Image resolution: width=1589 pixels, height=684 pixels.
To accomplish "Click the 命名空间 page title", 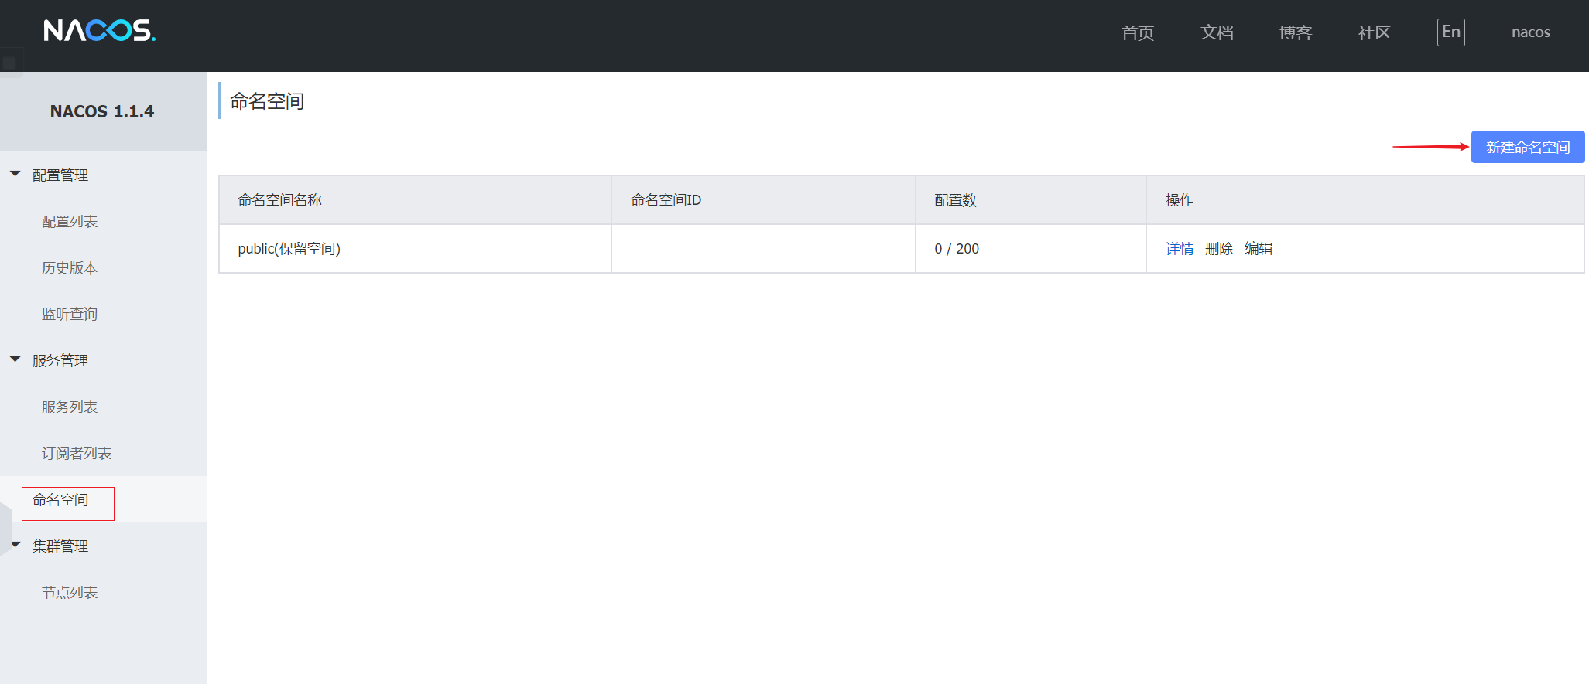I will (x=267, y=101).
